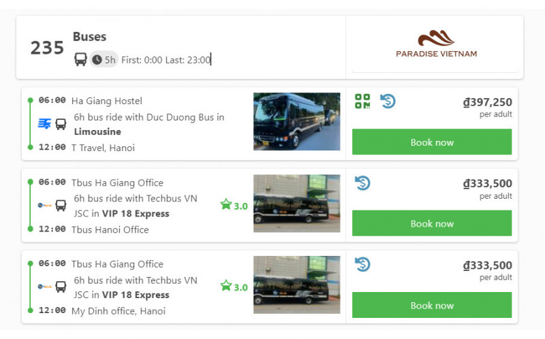The height and width of the screenshot is (339, 545).
Task: Click the clock 5h duration badge
Action: pyautogui.click(x=104, y=59)
